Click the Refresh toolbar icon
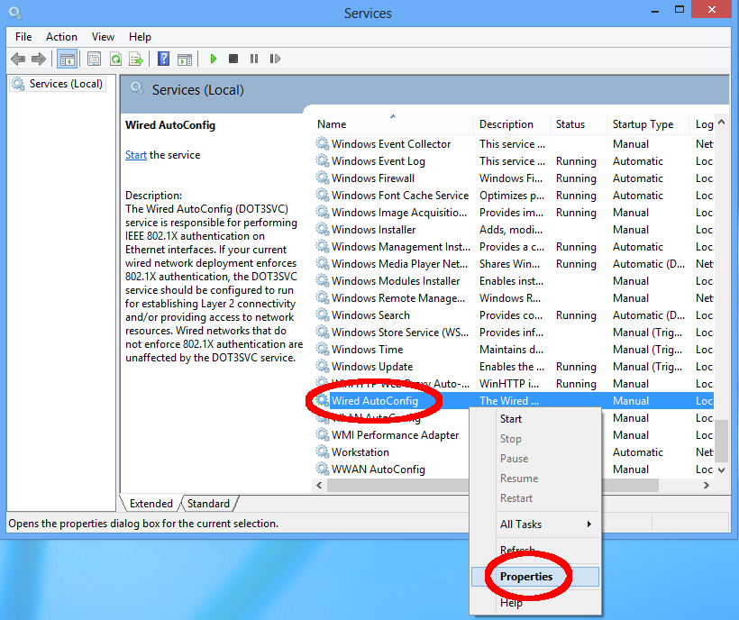The height and width of the screenshot is (620, 739). coord(115,59)
